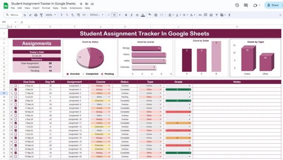Insert a link
Image resolution: width=283 pixels, height=160 pixels.
(x=200, y=15)
